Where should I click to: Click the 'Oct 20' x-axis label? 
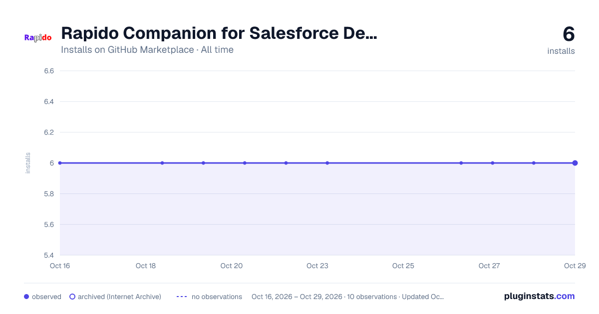(x=232, y=266)
